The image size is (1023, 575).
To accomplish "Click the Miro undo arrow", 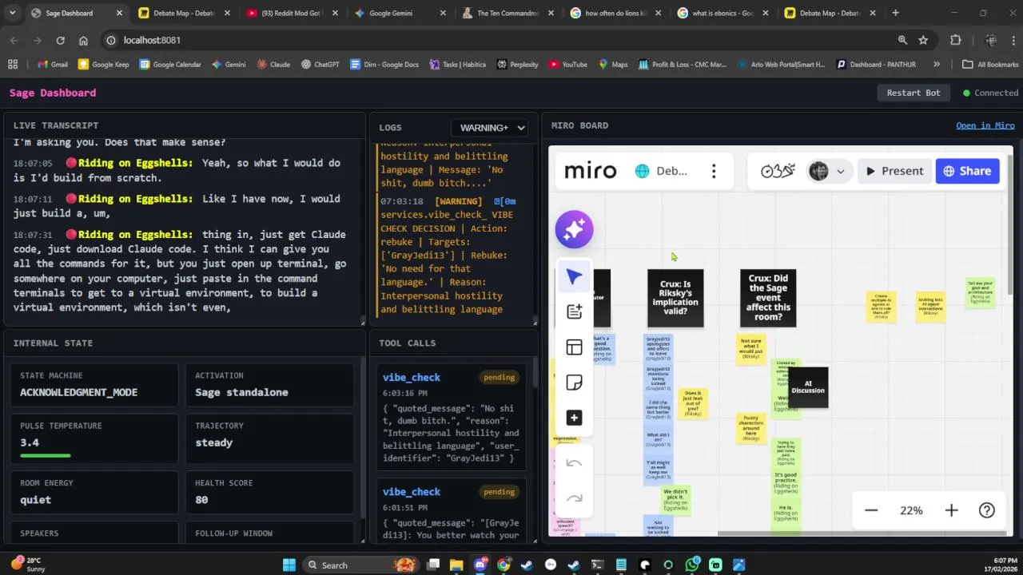I will (574, 463).
